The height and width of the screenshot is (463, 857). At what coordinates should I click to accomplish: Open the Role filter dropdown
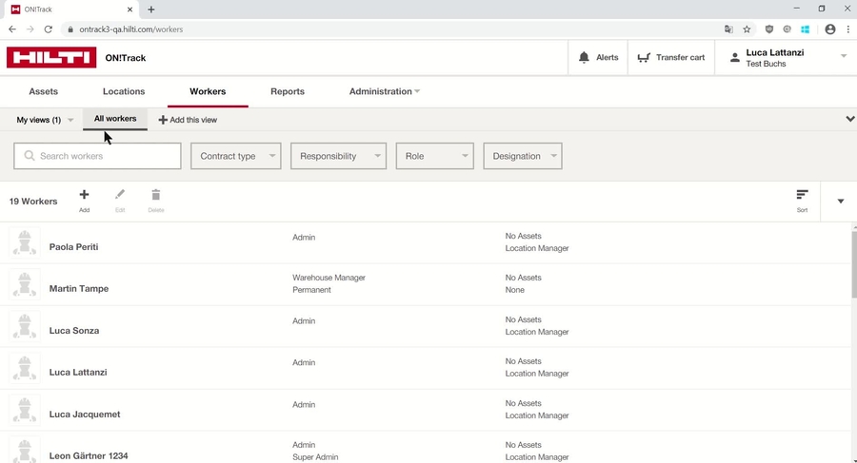(434, 156)
